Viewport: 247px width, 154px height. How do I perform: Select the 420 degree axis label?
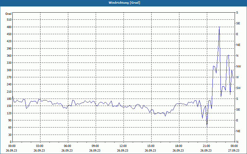point(9,41)
